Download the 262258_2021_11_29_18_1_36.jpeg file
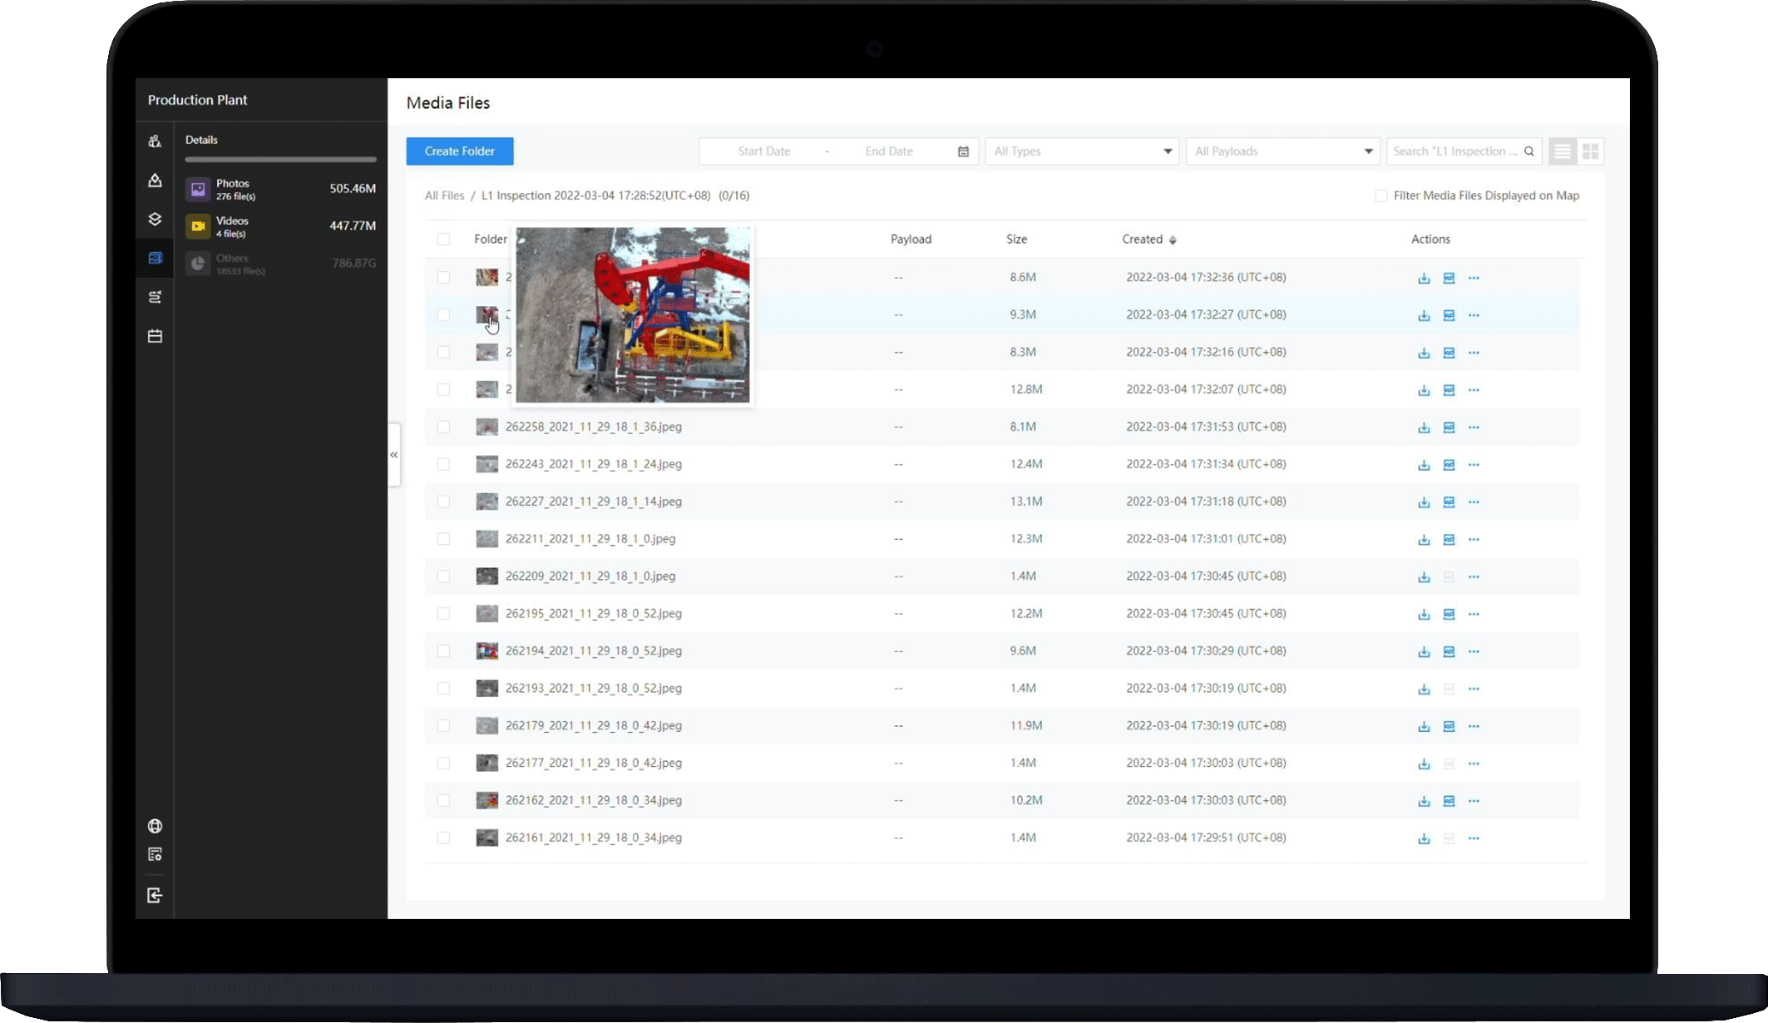Viewport: 1768px width, 1023px height. pos(1424,427)
